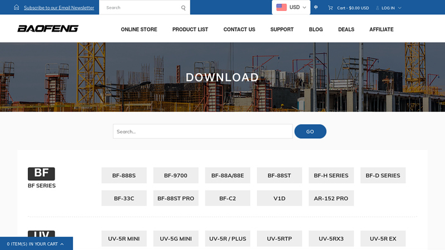Select UV-5R / PLUS downloads
Screen dimensions: 445x250
(x=228, y=239)
